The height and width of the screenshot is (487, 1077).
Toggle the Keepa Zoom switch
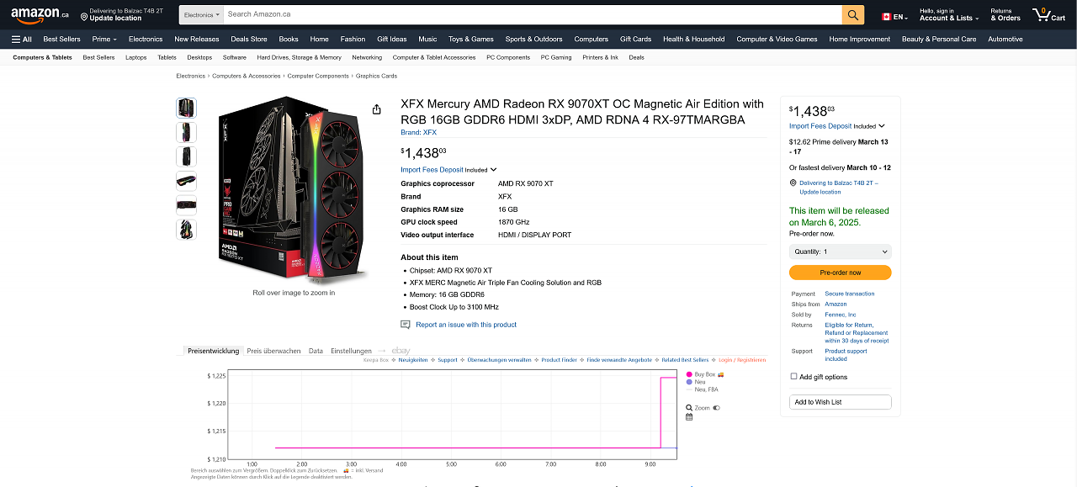pos(717,408)
